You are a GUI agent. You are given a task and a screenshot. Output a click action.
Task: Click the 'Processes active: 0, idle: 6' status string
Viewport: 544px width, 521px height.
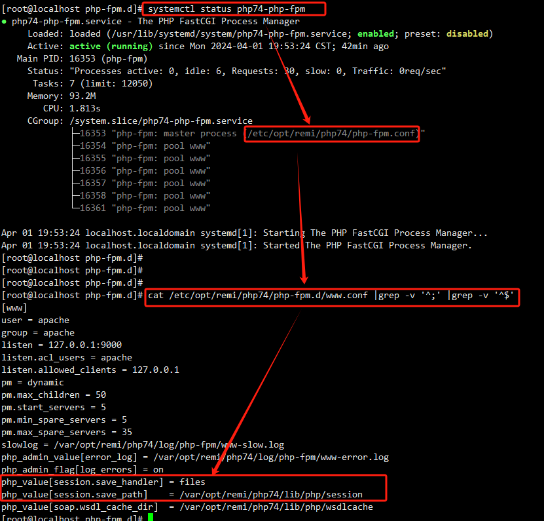tap(148, 71)
